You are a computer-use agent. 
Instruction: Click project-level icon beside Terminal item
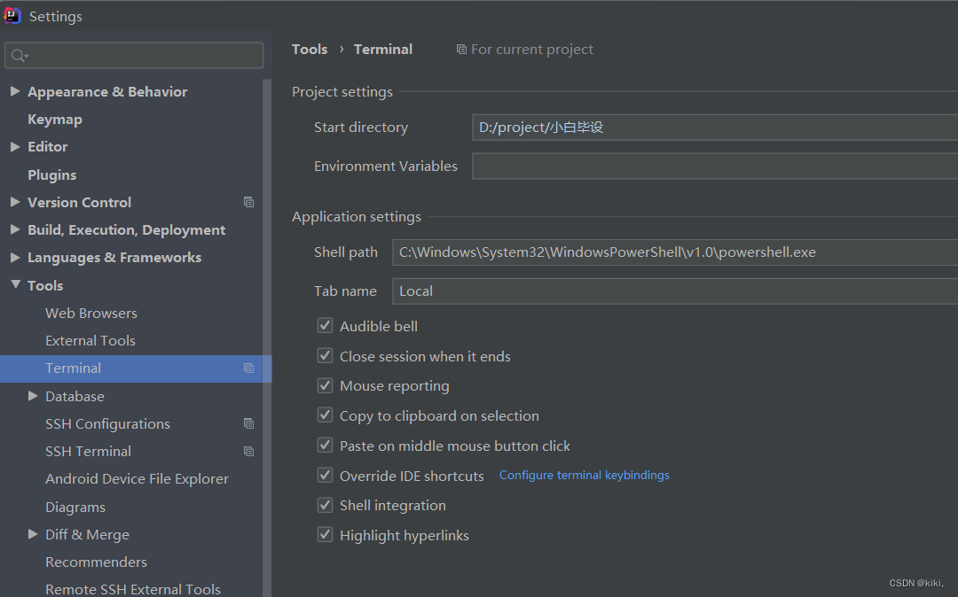pos(249,368)
